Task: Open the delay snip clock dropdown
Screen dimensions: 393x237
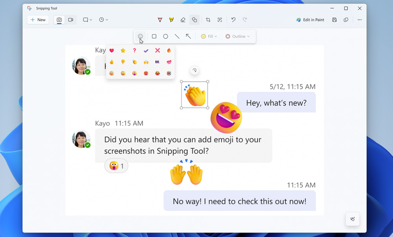Action: (x=103, y=20)
